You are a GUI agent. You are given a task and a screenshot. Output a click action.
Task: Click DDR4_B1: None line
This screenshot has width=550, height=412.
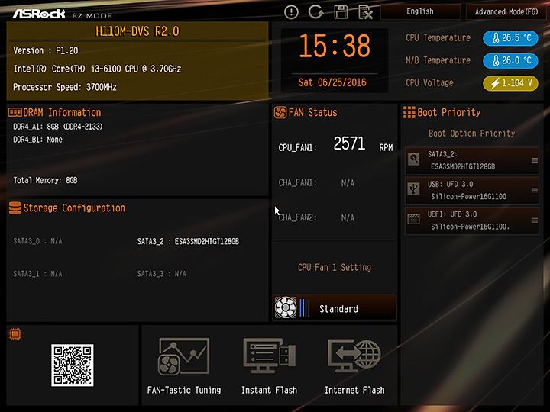coord(37,140)
